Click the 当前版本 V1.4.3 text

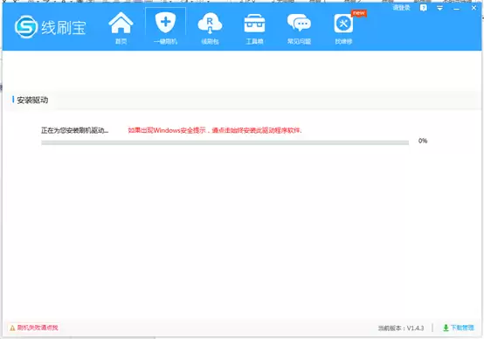401,329
